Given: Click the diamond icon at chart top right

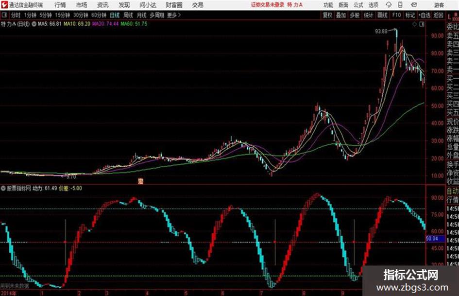Looking at the screenshot, I should (x=414, y=24).
